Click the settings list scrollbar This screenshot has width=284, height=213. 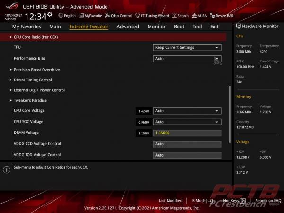[230, 115]
